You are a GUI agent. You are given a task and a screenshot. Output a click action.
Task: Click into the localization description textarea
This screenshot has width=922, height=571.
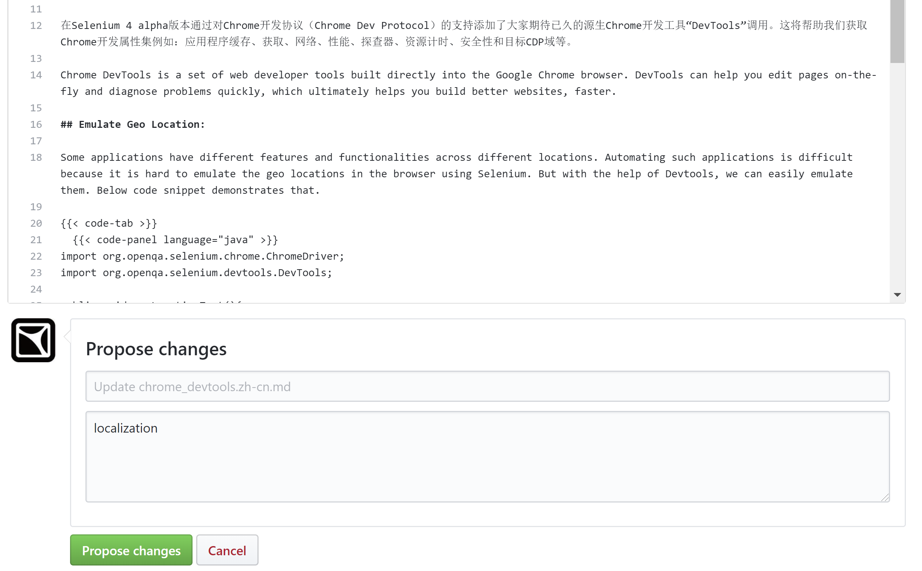click(x=487, y=456)
